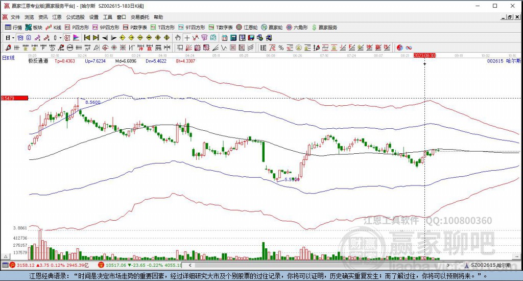Open the 9T四方形 tool
Image resolution: width=523 pixels, height=281 pixels.
(192, 28)
